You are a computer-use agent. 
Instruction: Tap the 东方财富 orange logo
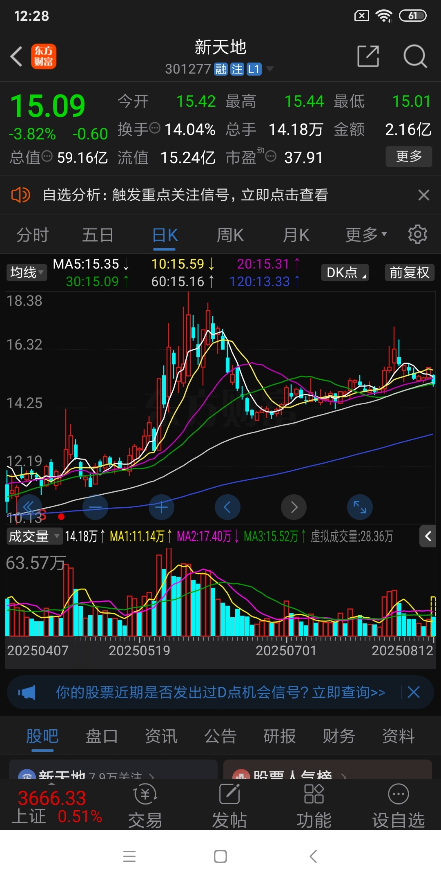coord(44,56)
